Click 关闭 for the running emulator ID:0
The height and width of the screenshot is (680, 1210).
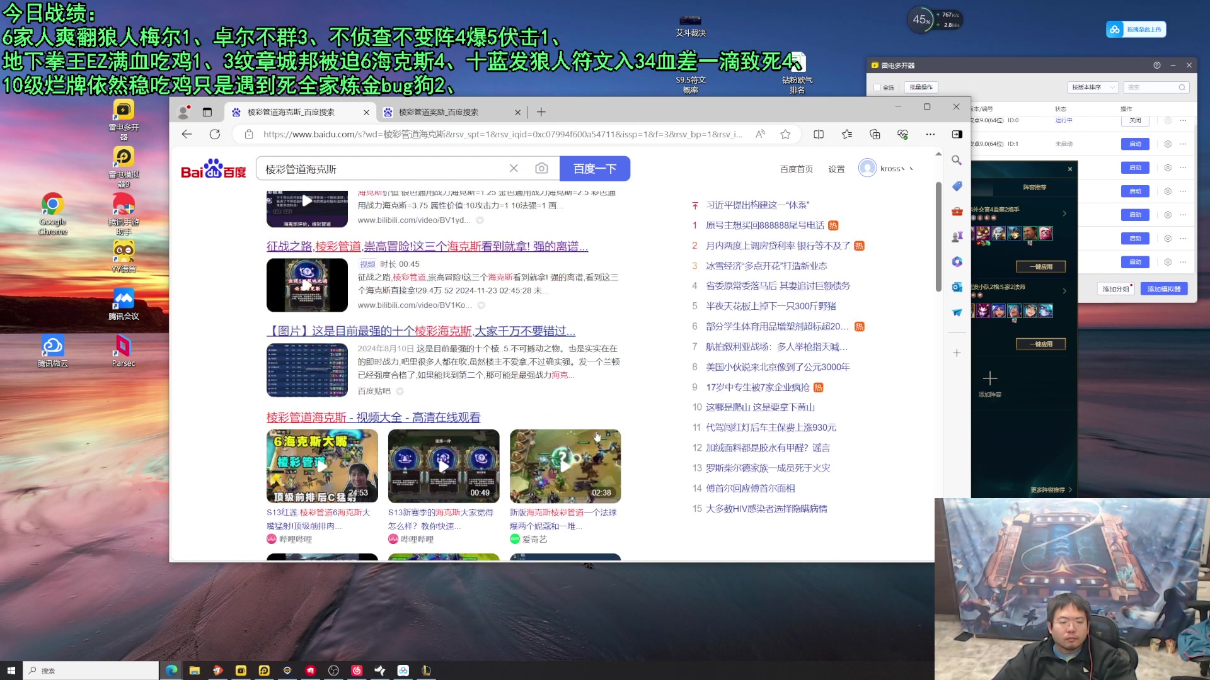click(x=1135, y=120)
